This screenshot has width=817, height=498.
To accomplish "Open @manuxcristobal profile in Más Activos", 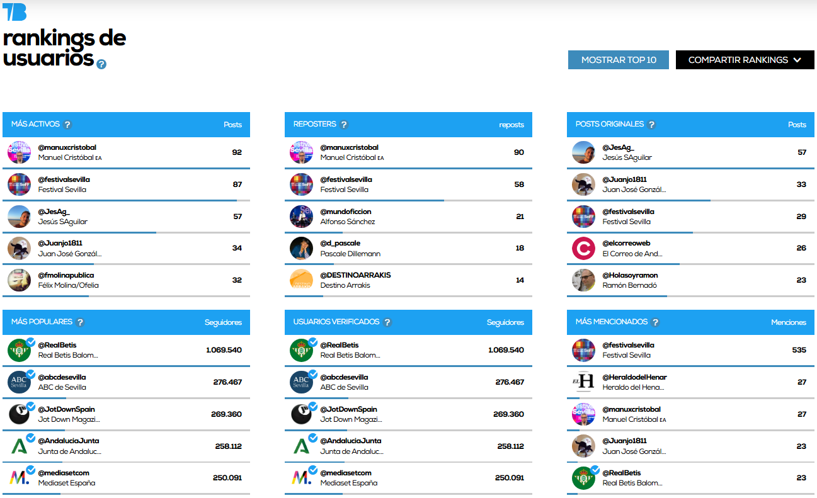I will coord(67,147).
